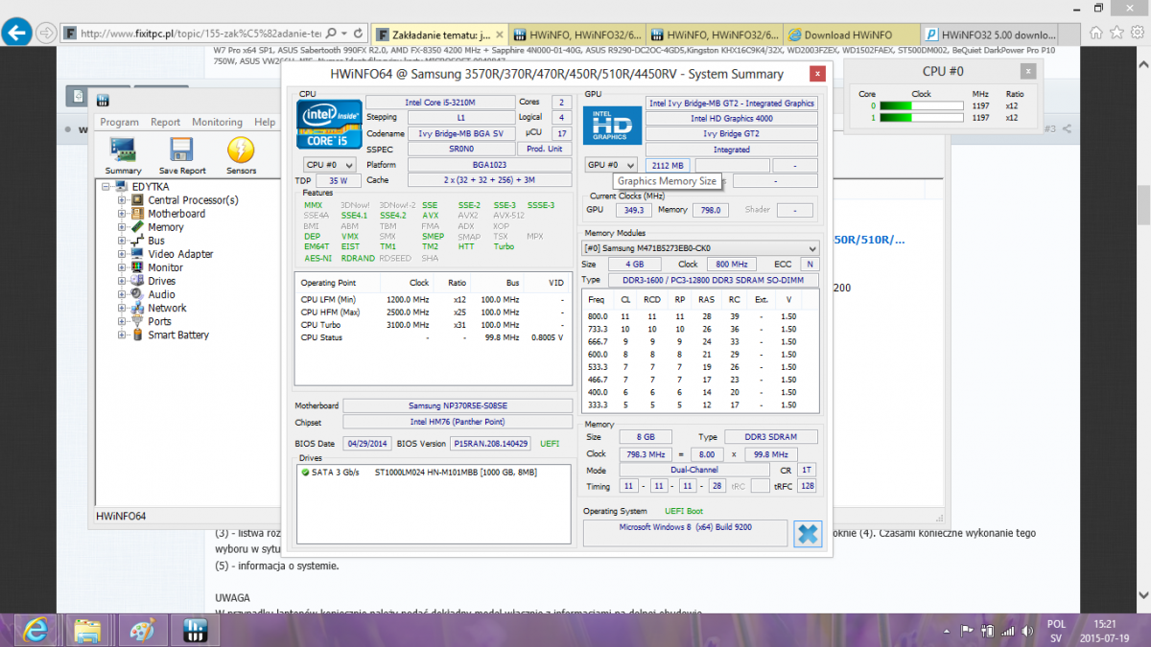
Task: Open the Program menu
Action: pos(120,122)
